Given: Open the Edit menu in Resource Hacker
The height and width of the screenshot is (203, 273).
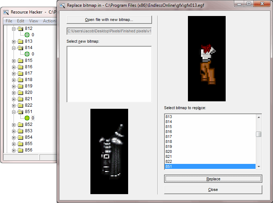Looking at the screenshot, I should pyautogui.click(x=21, y=21).
